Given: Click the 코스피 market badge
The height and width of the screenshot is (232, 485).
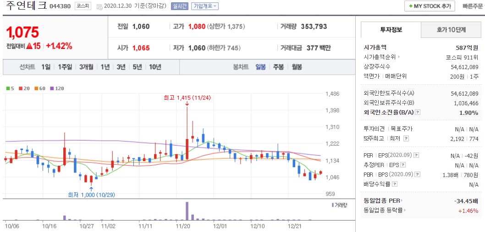Looking at the screenshot, I should pos(83,6).
